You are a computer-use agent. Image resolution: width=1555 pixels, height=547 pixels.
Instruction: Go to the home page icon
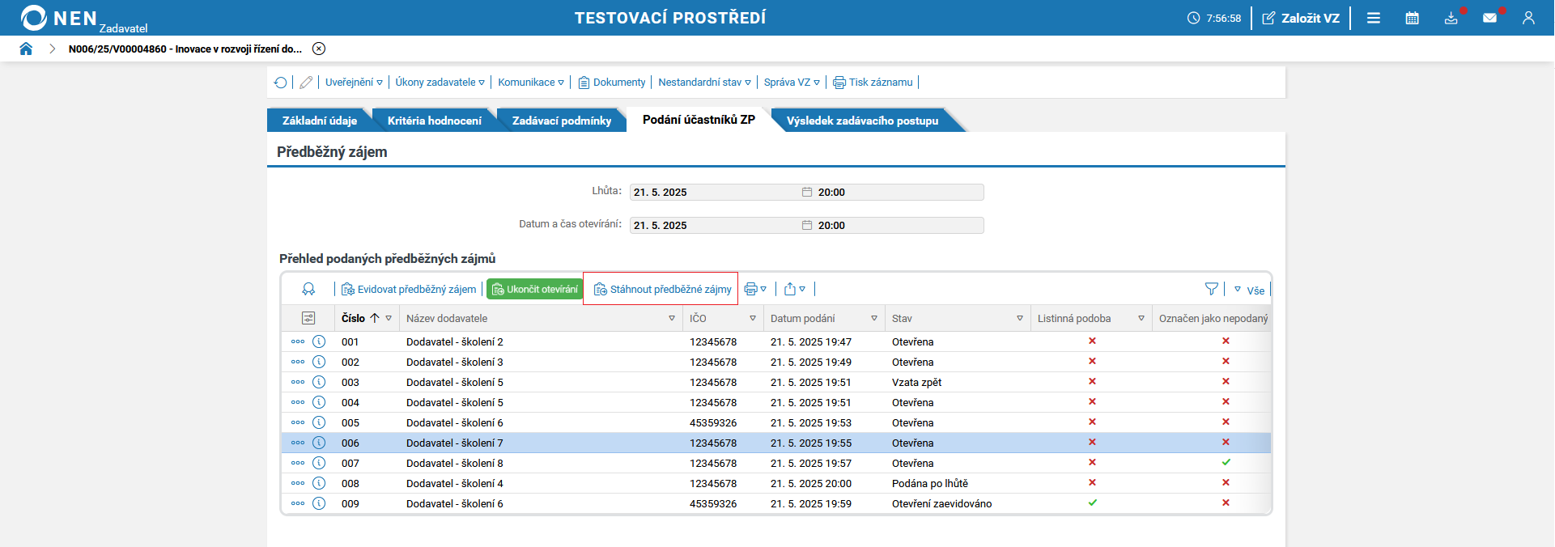pos(26,49)
